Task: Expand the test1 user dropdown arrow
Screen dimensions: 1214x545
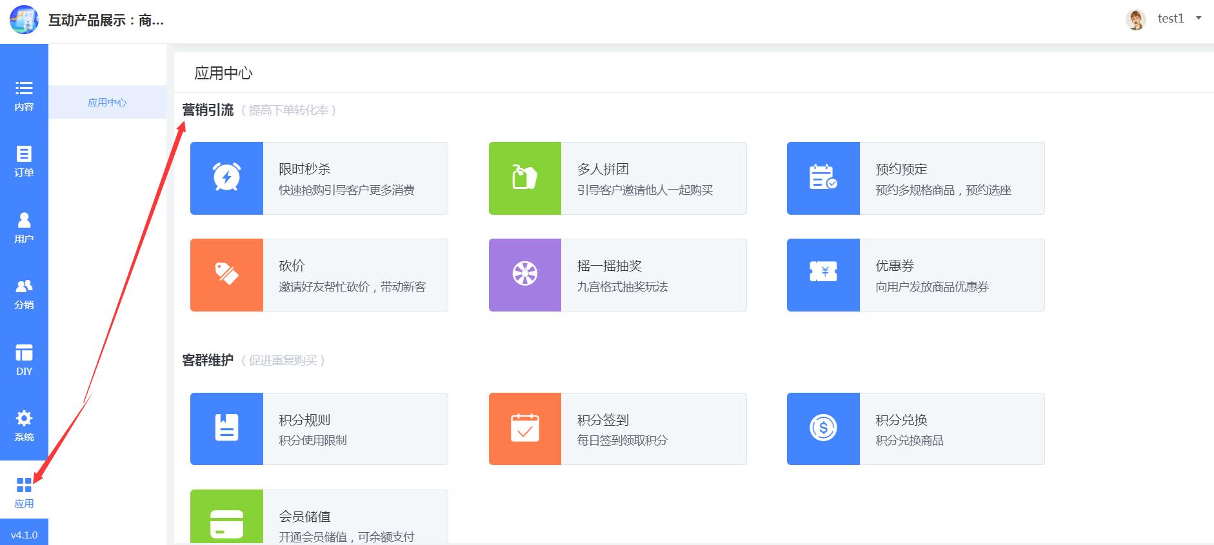Action: point(1199,18)
